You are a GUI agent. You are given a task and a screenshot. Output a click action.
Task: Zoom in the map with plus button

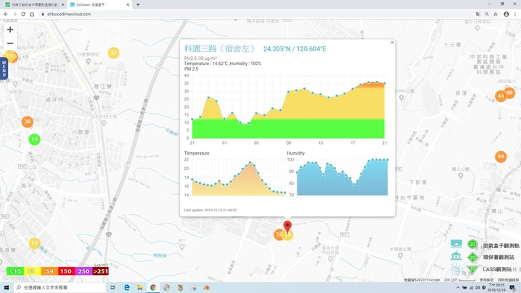tap(10, 30)
